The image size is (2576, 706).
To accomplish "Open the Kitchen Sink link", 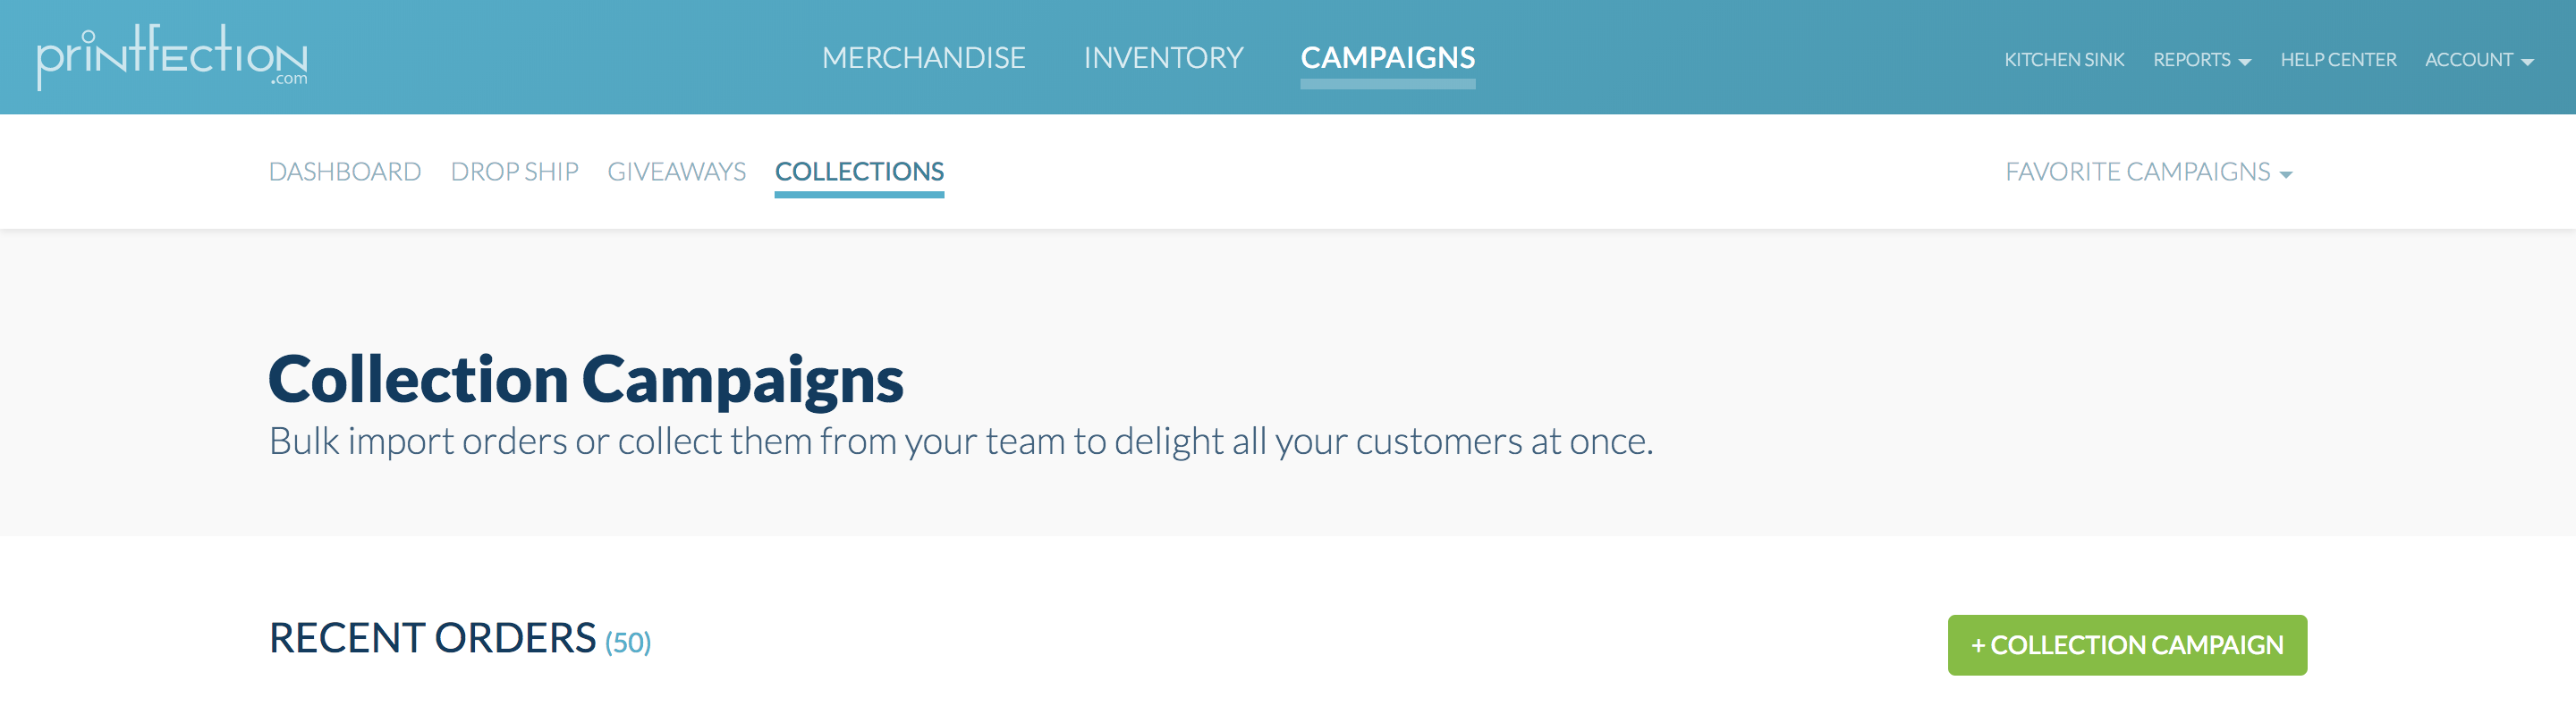I will click(2064, 60).
